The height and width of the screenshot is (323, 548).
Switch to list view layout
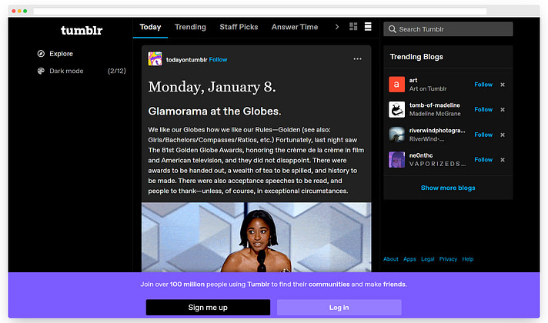pos(368,27)
